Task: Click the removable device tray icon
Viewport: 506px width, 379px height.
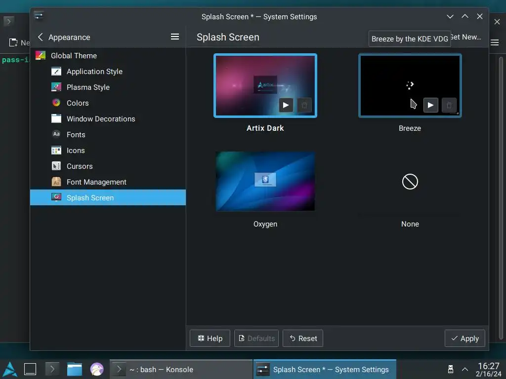Action: pyautogui.click(x=451, y=369)
